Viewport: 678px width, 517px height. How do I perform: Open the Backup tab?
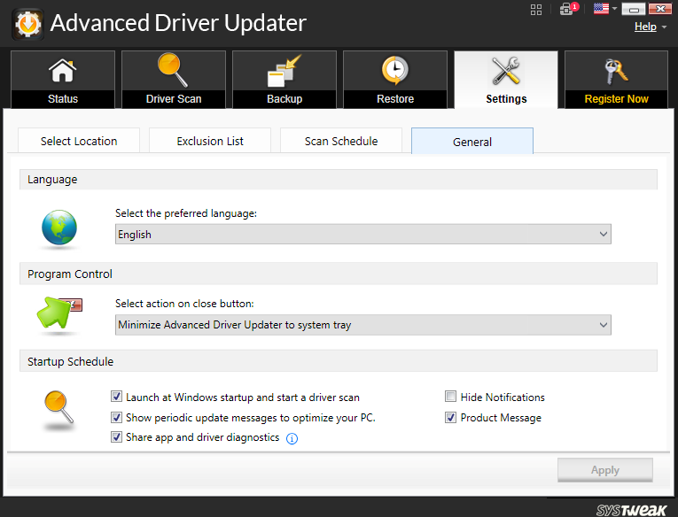[x=284, y=80]
